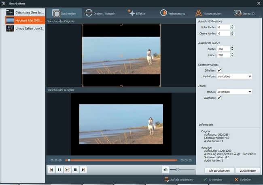Stop the video playback

75,170
